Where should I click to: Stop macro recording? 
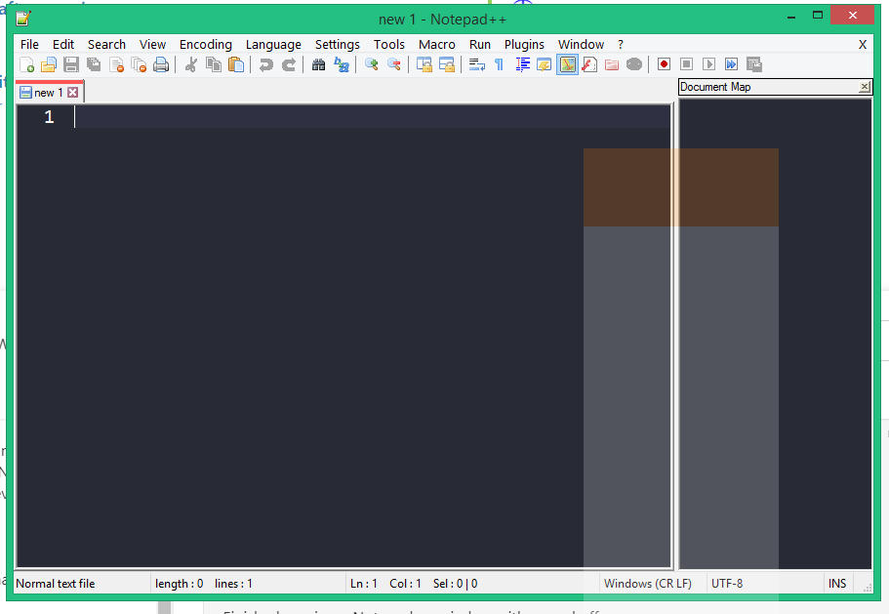click(x=687, y=64)
